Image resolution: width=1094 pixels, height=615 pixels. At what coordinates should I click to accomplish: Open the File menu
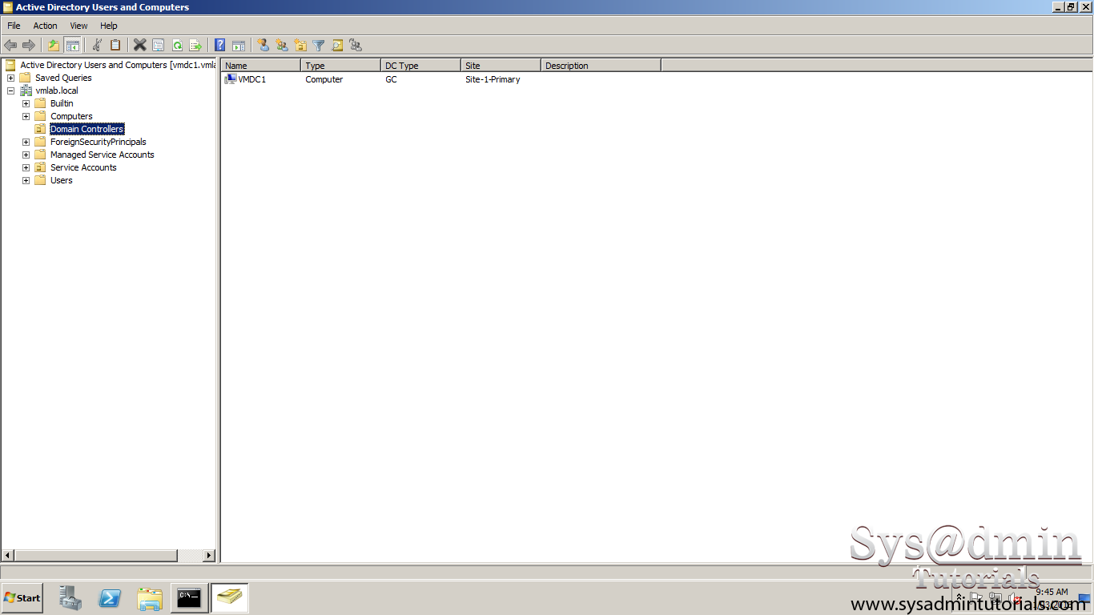point(14,26)
